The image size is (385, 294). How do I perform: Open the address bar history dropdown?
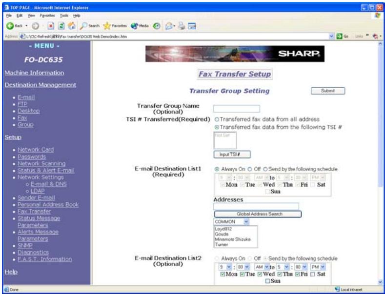pos(331,36)
